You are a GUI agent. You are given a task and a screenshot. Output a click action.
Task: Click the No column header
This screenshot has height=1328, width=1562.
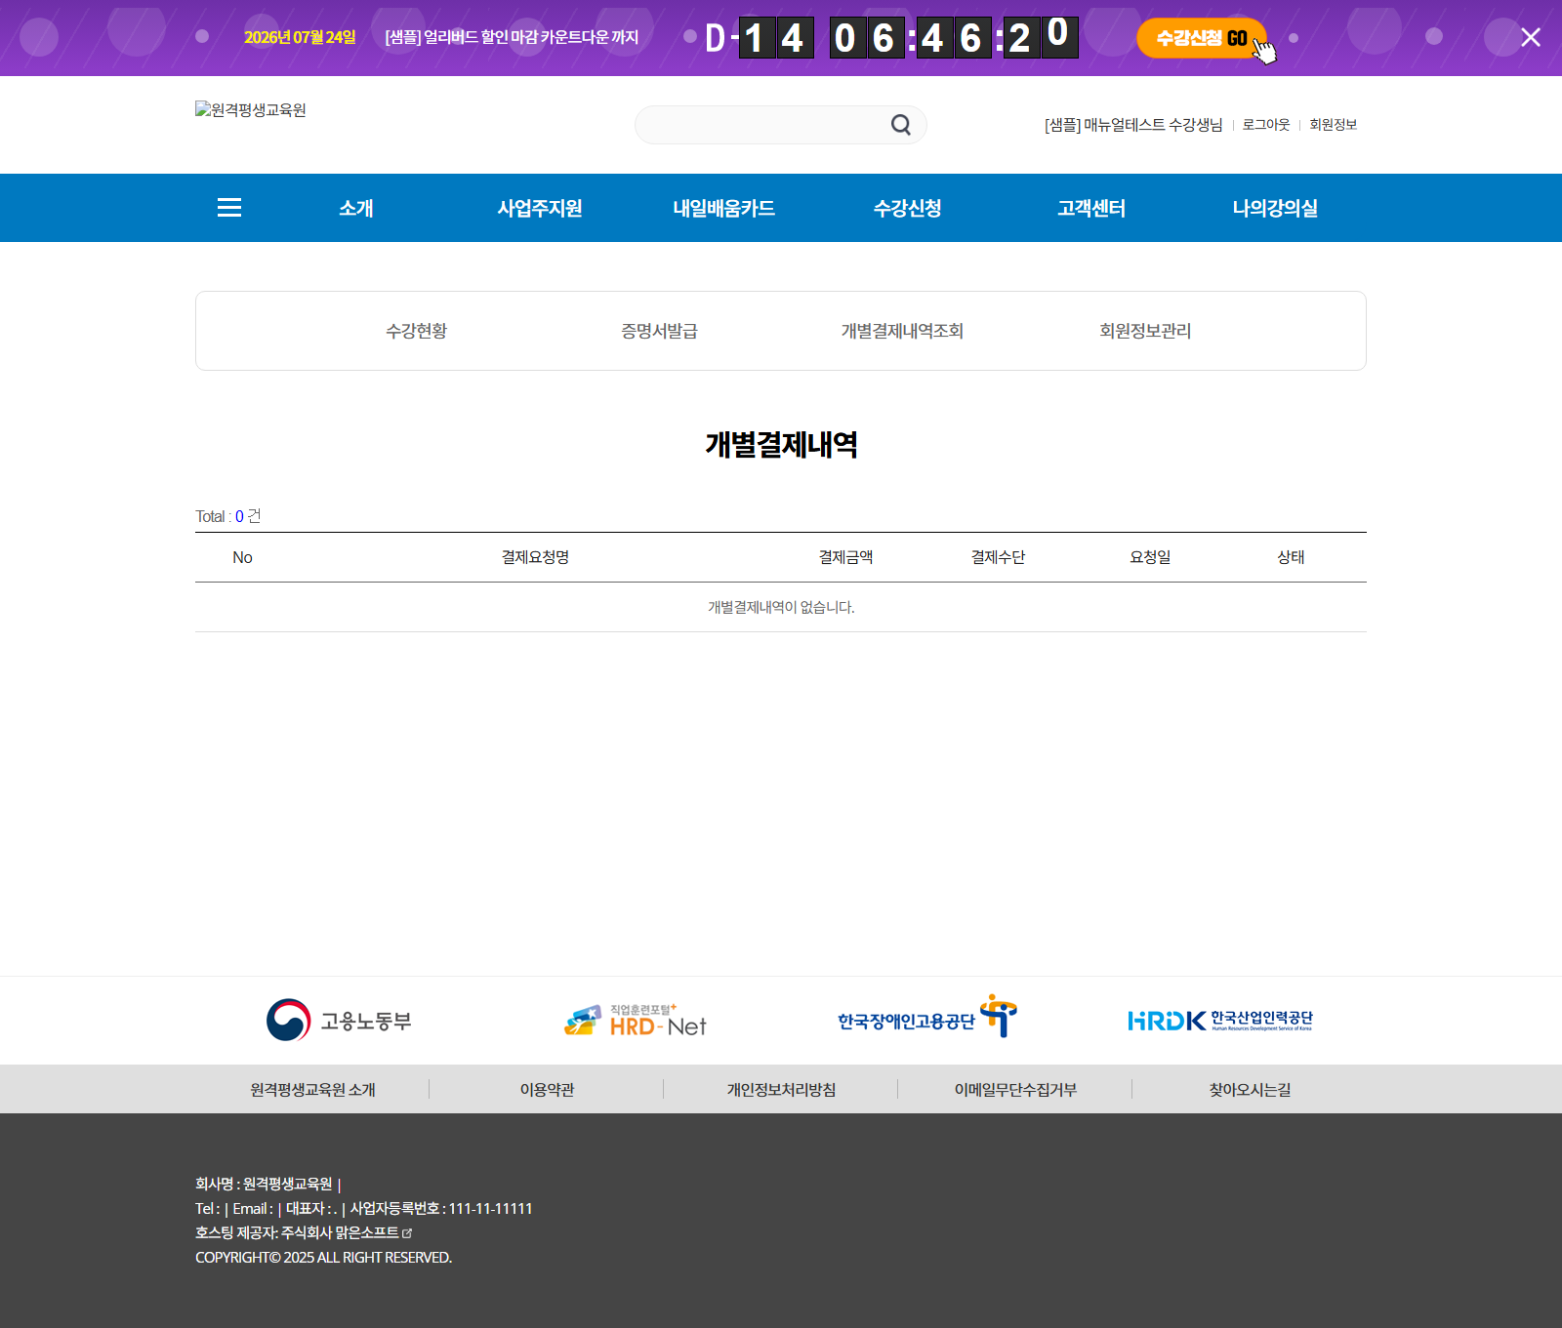point(242,557)
